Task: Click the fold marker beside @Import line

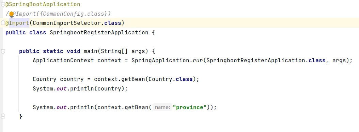Action: point(3,23)
